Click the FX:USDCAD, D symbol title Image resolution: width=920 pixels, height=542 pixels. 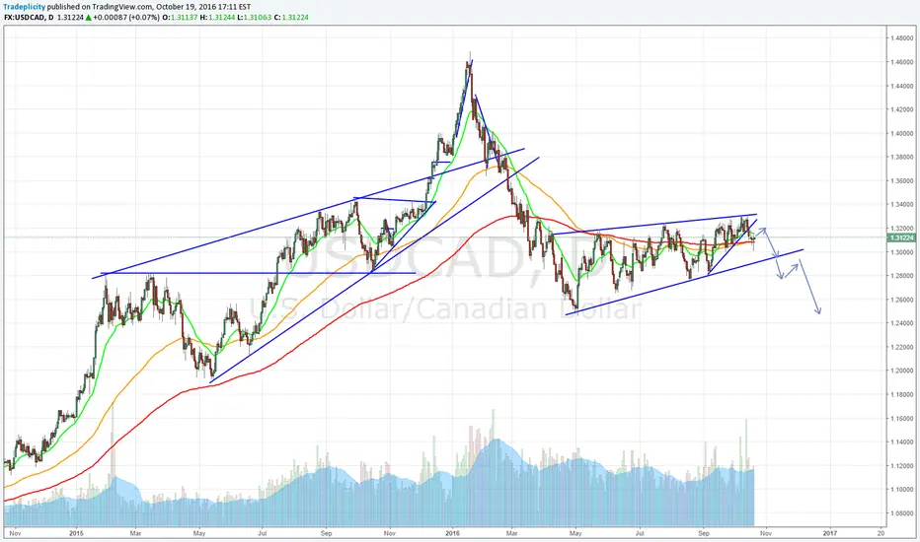point(29,17)
